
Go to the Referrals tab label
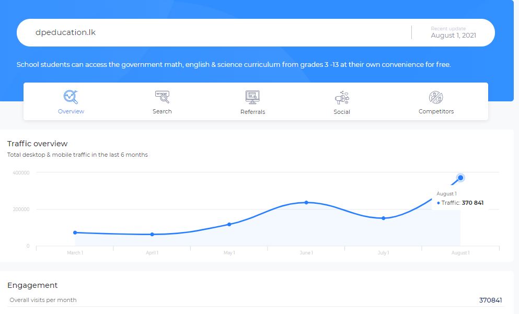(x=252, y=112)
